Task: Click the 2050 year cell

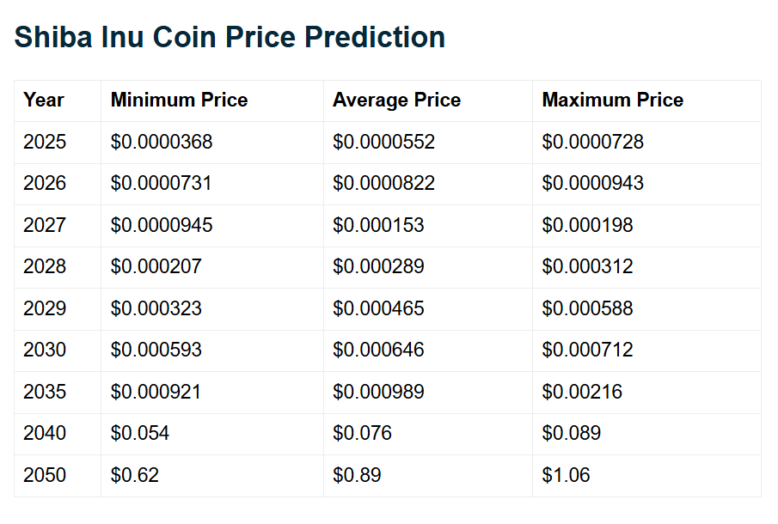Action: tap(45, 475)
